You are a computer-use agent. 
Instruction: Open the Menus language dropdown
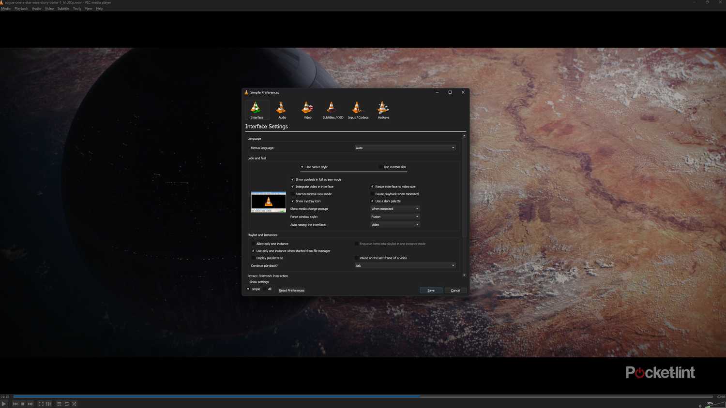pyautogui.click(x=405, y=147)
